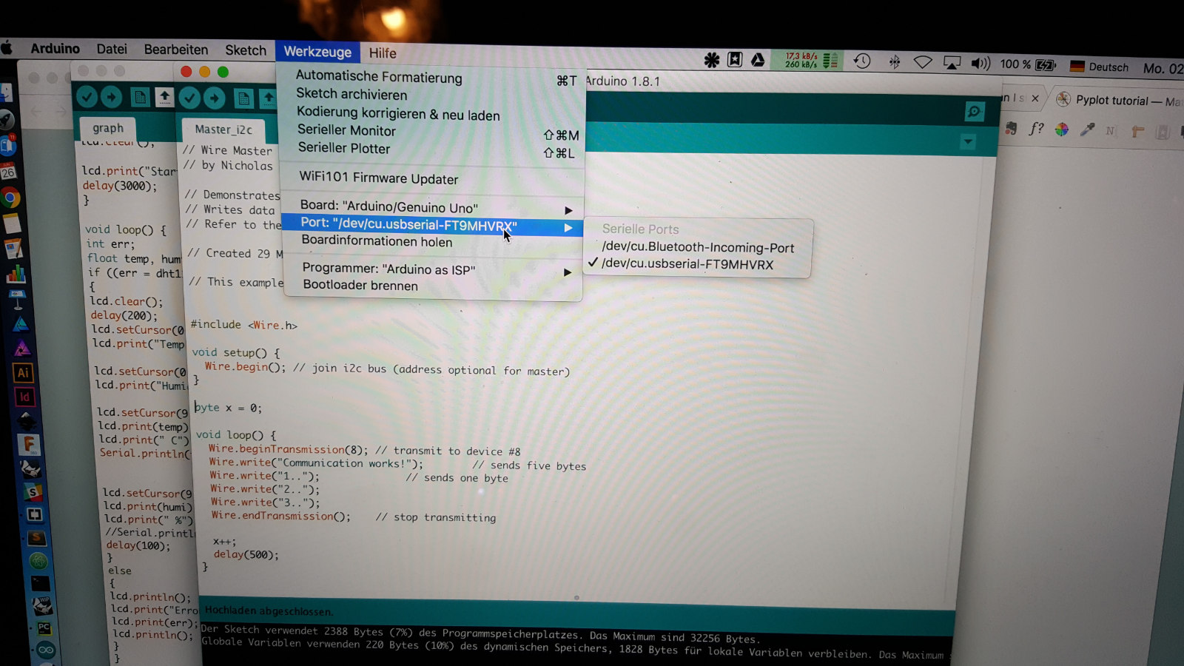Close the browser tab left of Pyplot tutorial
Viewport: 1184px width, 666px height.
tap(1035, 98)
